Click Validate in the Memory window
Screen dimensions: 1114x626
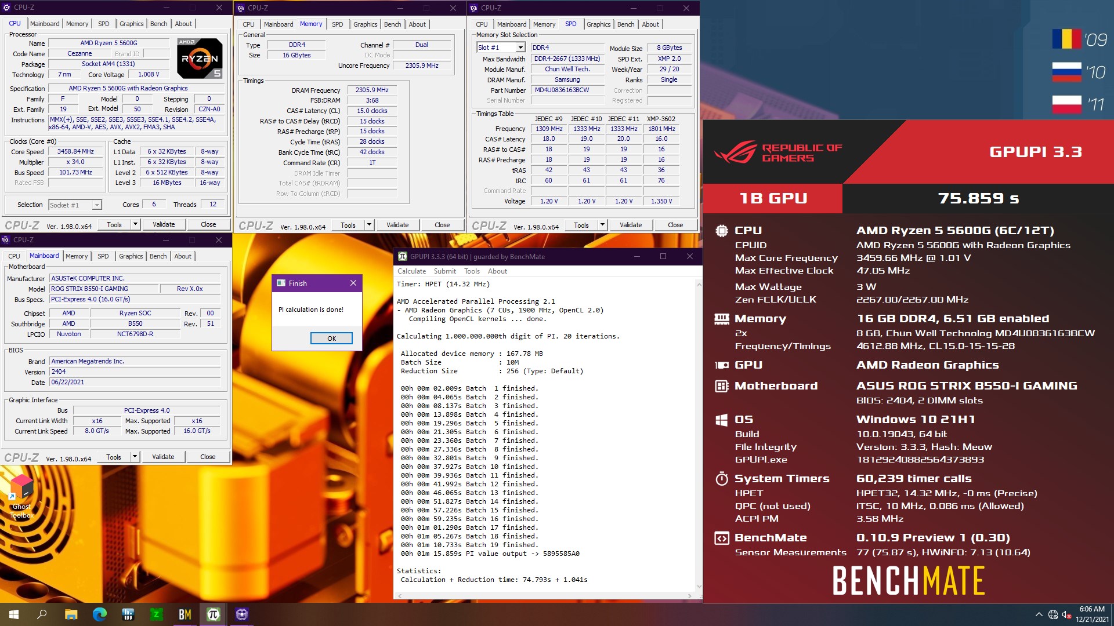tap(397, 225)
